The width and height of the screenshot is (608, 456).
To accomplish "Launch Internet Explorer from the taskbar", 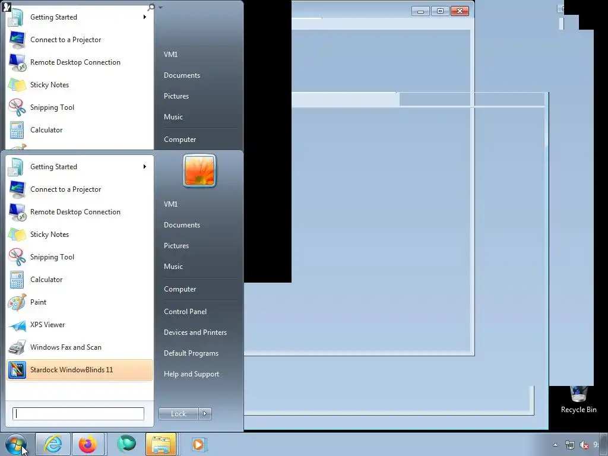I will (53, 444).
